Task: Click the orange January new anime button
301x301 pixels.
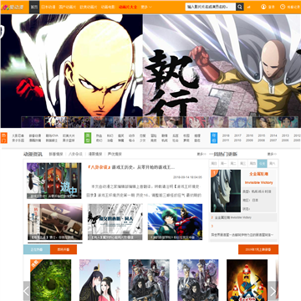Action: click(x=258, y=249)
